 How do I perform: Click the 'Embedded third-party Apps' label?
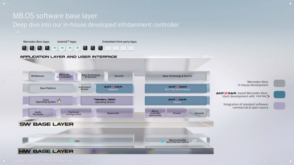[x=120, y=42]
